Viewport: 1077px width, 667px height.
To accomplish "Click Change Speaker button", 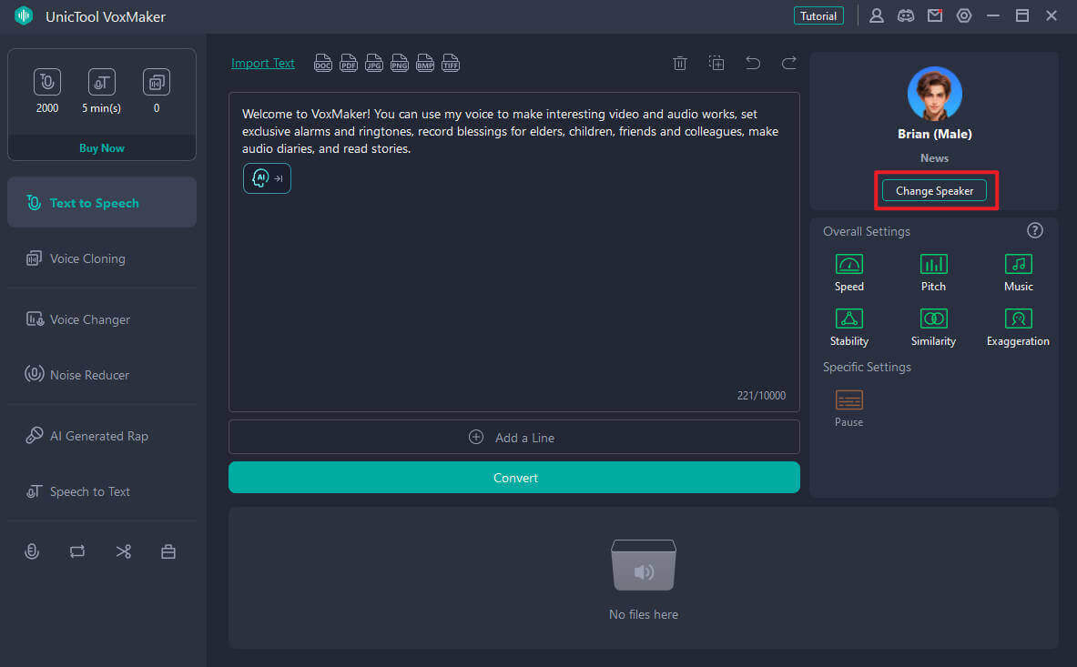I will pyautogui.click(x=934, y=191).
